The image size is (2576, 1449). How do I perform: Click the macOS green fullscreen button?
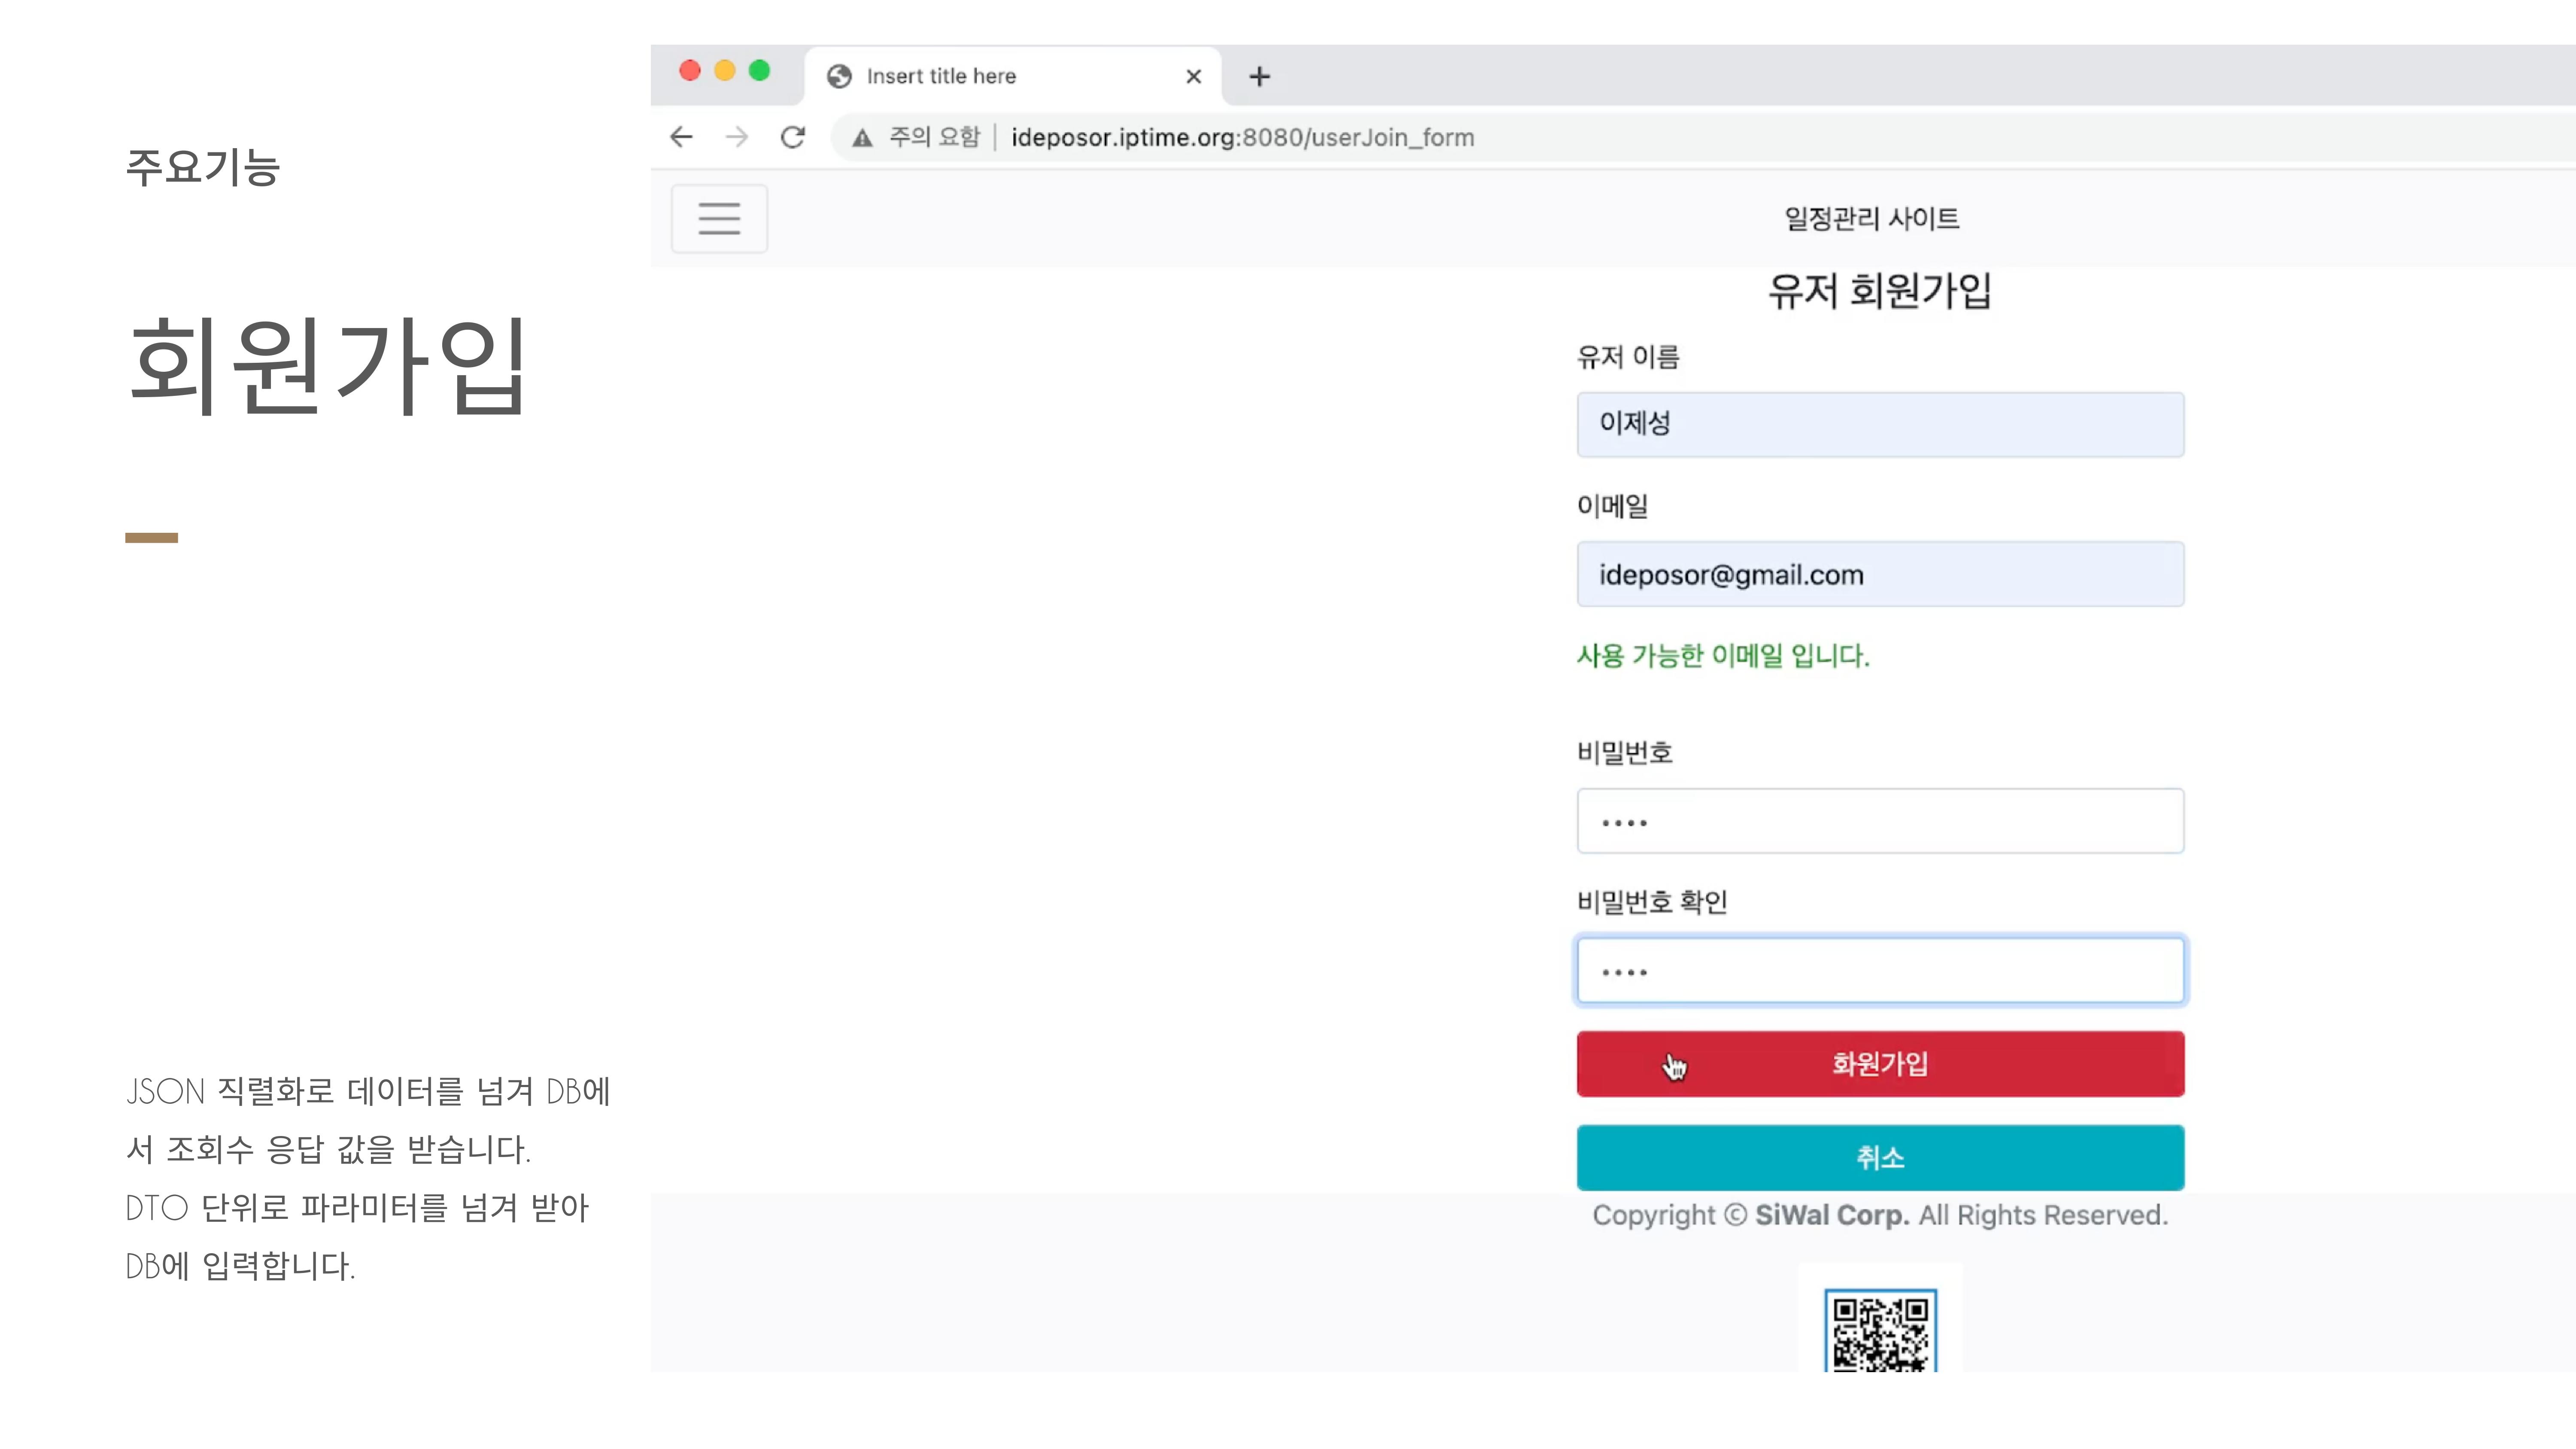[760, 70]
